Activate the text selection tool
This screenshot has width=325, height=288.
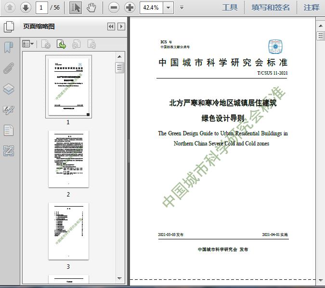pyautogui.click(x=75, y=7)
